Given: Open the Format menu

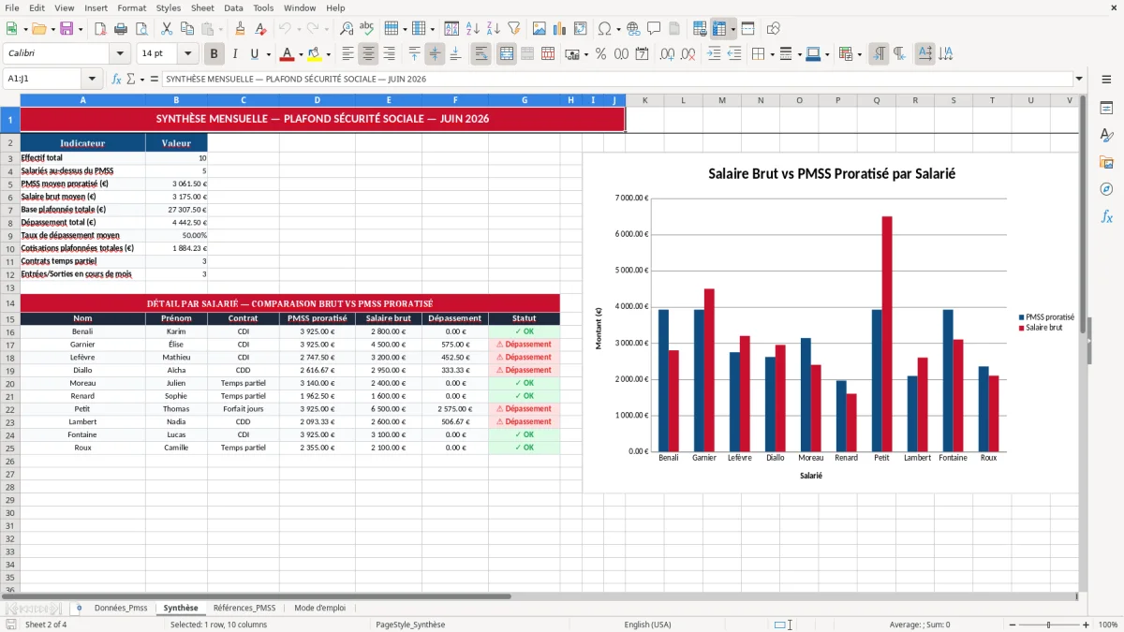Looking at the screenshot, I should pos(131,7).
